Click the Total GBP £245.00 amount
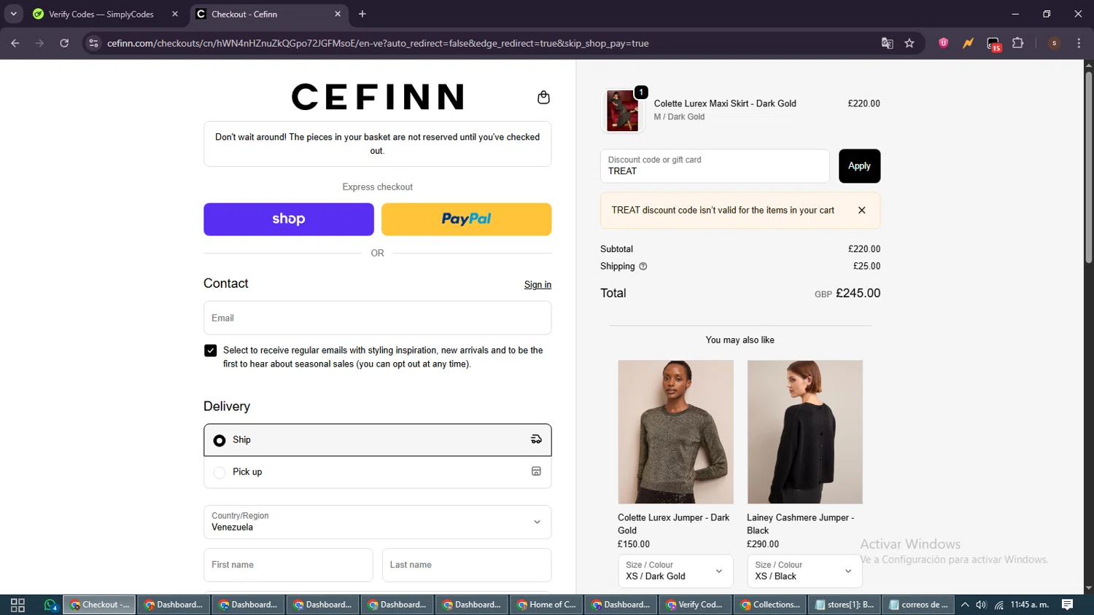Viewport: 1094px width, 615px height. (x=847, y=293)
